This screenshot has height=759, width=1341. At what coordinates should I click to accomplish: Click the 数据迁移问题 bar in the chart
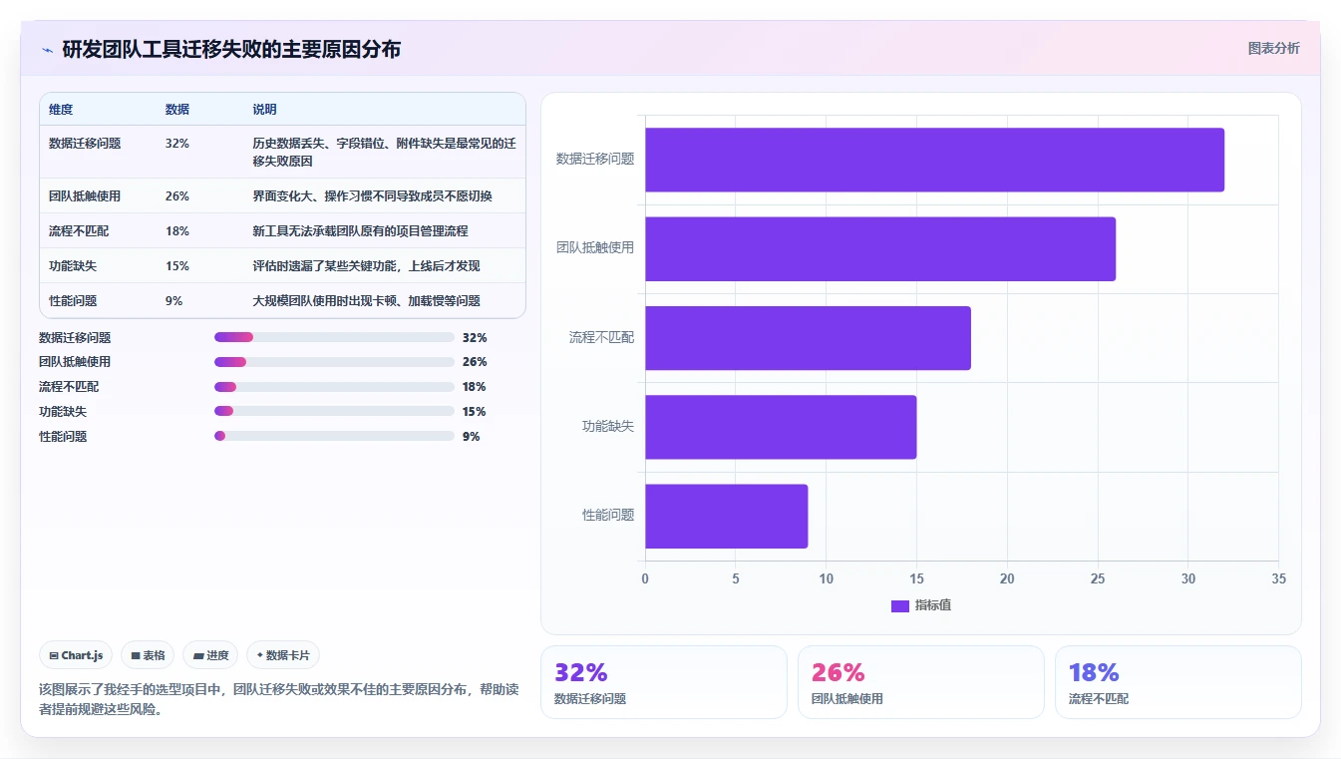pos(934,160)
